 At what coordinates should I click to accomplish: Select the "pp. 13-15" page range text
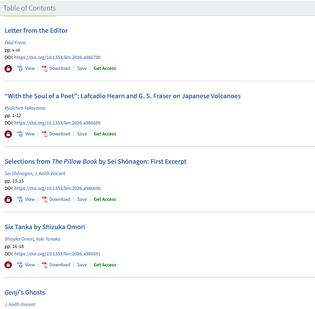(14, 181)
